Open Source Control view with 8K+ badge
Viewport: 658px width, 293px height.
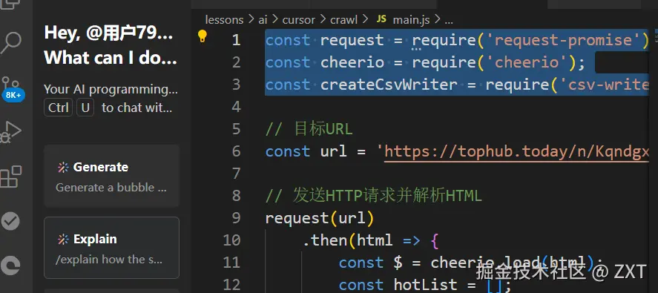12,88
